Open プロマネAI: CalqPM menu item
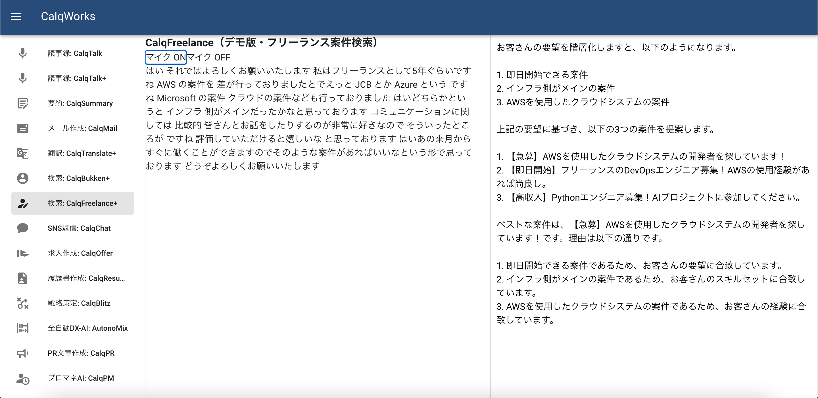The width and height of the screenshot is (818, 398). (81, 378)
